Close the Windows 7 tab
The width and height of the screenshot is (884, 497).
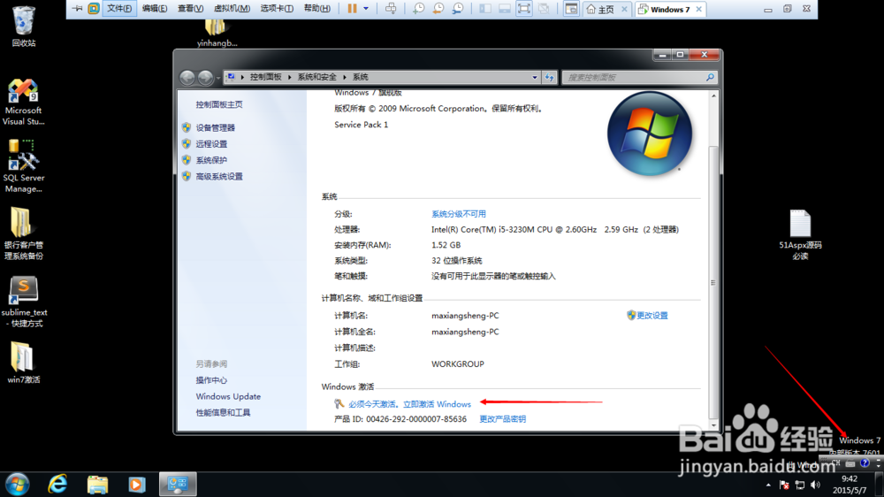point(698,9)
